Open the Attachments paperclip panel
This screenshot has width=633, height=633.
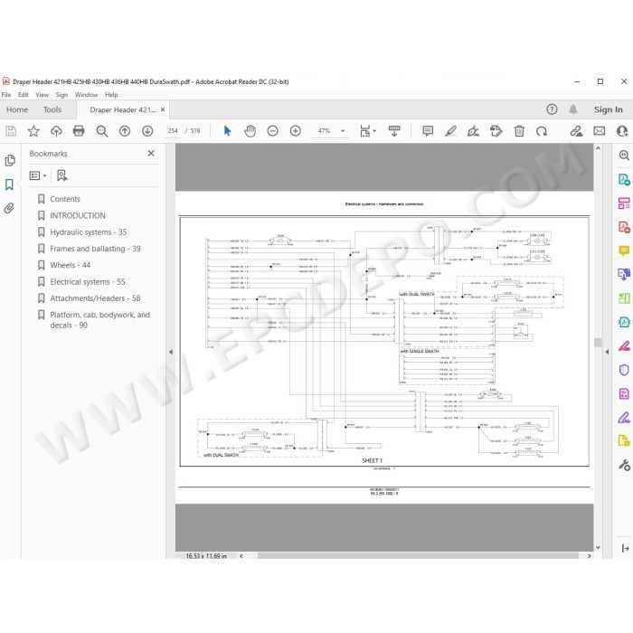(9, 208)
